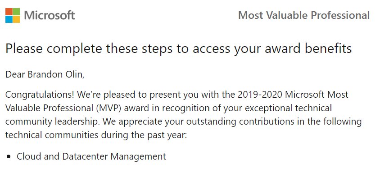Click the words 'outstanding contributions'
Viewport: 380px width, 169px height.
[x=201, y=122]
